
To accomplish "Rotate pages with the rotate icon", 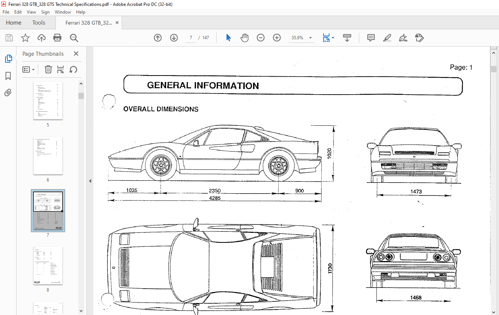I will pyautogui.click(x=73, y=69).
